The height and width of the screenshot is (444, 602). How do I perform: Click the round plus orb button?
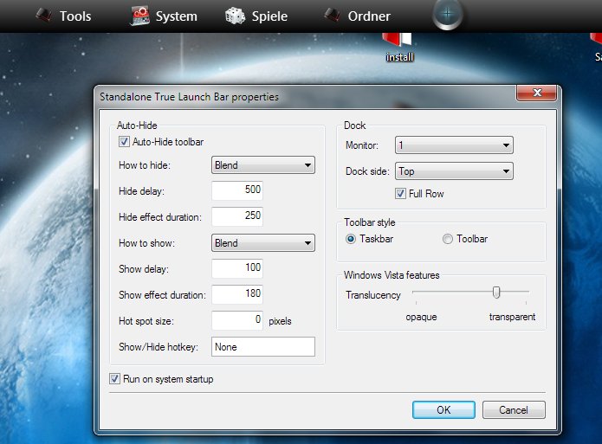point(447,14)
